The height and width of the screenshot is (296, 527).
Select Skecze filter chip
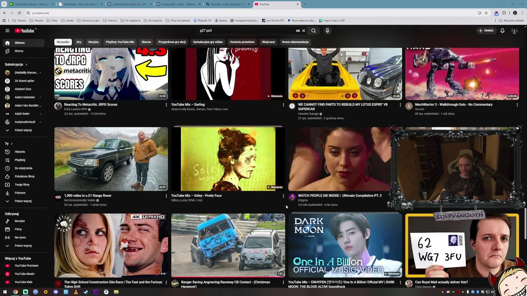pos(146,42)
